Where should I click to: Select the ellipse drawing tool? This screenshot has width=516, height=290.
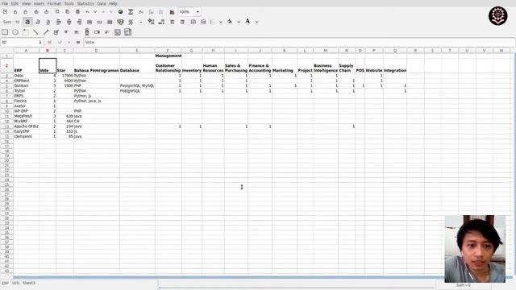pyautogui.click(x=15, y=32)
